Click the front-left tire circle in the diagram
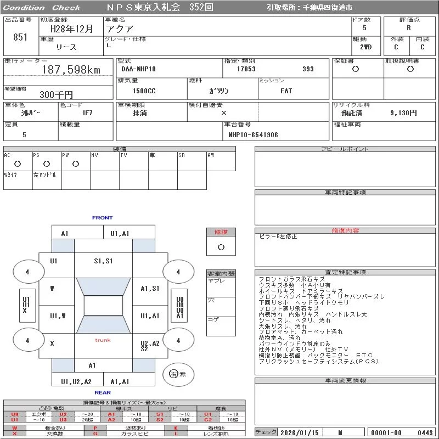The image size is (439, 439). (27, 272)
